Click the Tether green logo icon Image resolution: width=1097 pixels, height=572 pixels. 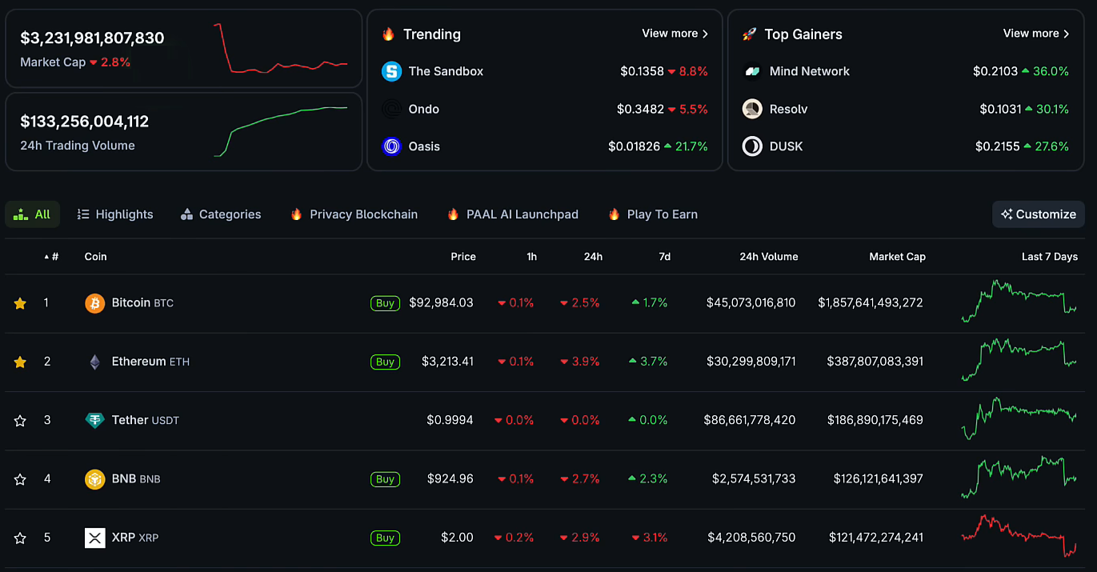point(94,420)
